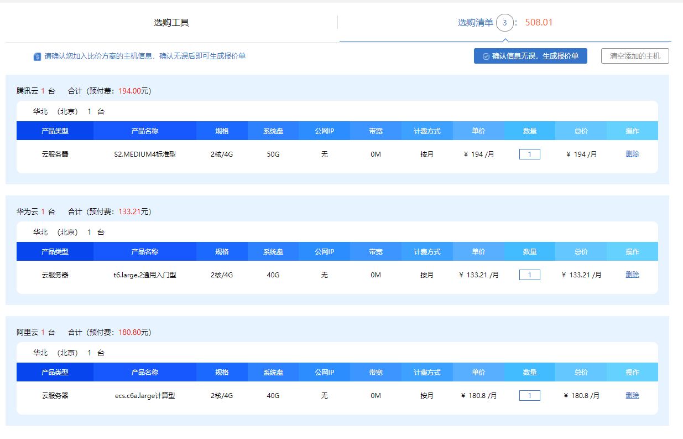The width and height of the screenshot is (683, 439).
Task: Click the ¥ 133.21 /月 unit price
Action: 479,275
